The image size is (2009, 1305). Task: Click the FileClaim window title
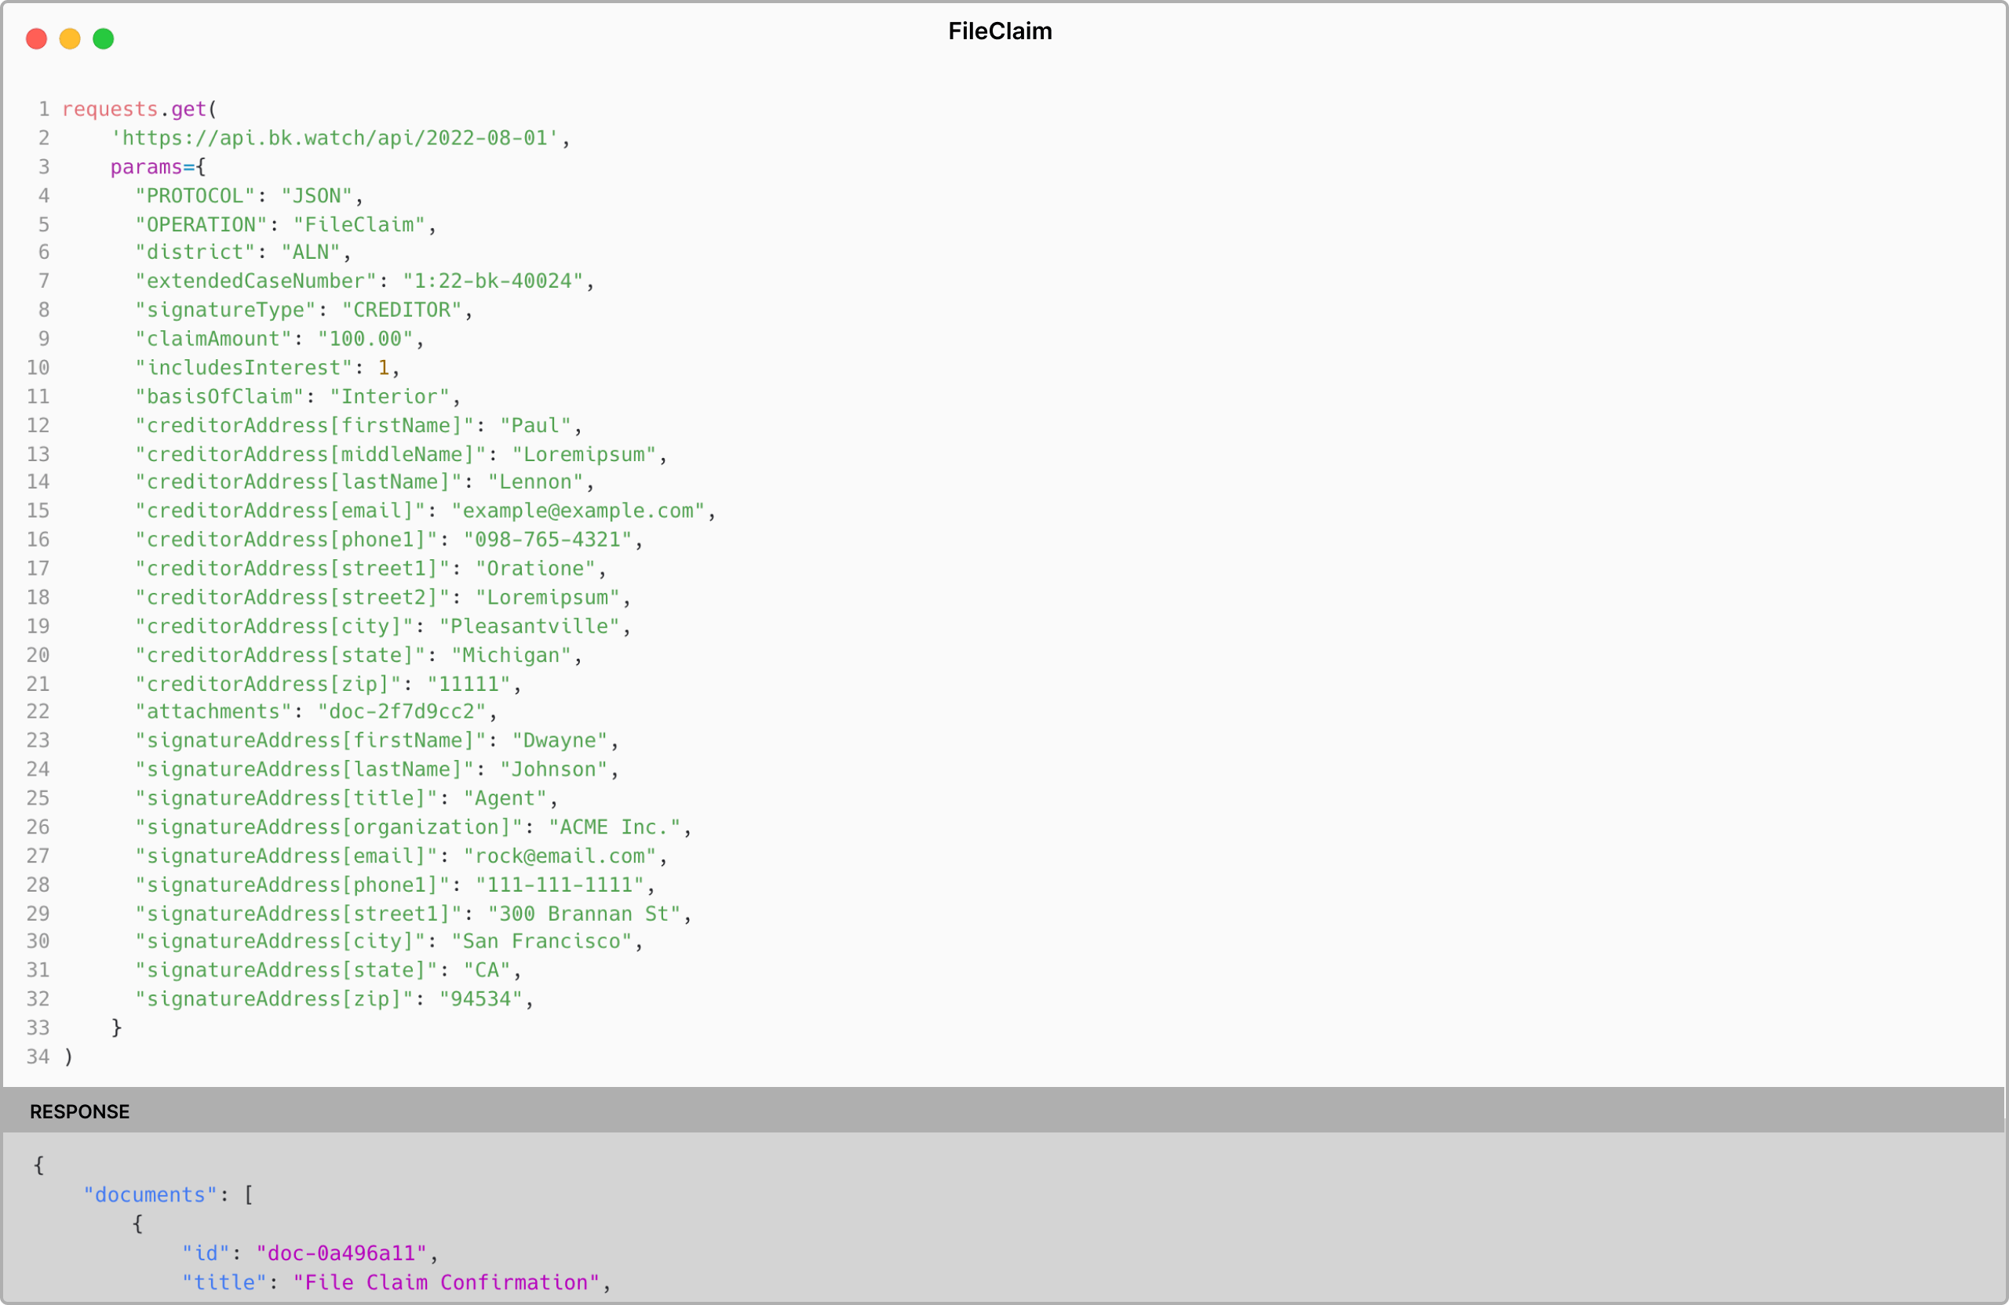1000,31
